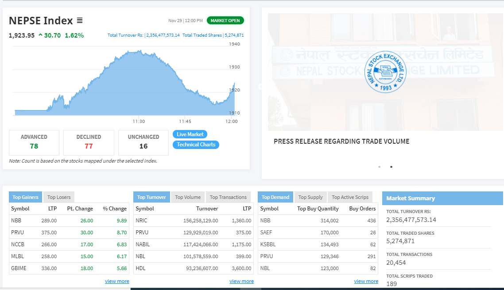Screen dimensions: 504x290
Task: Open the NEPSE Index selector list icon
Action: (80, 20)
